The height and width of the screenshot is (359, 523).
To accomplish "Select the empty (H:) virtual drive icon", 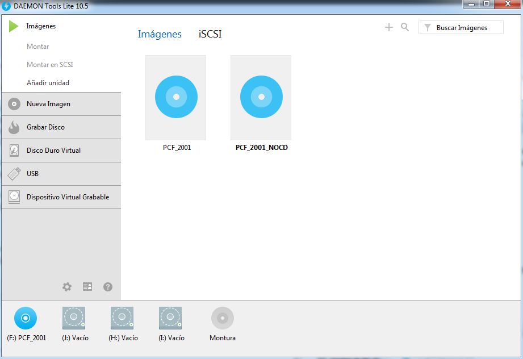I will [122, 318].
